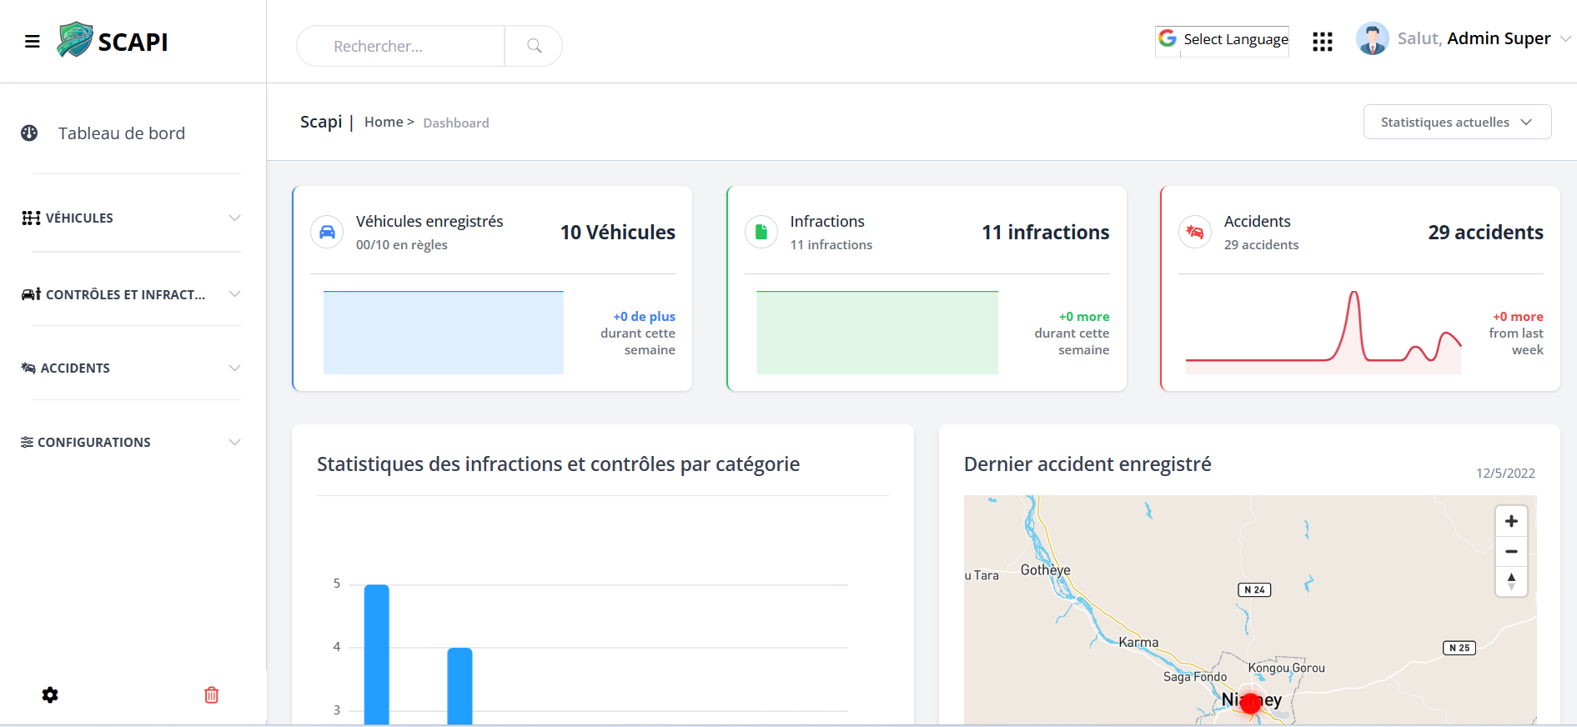This screenshot has height=727, width=1577.
Task: Click the Dashboard breadcrumb
Action: [456, 123]
